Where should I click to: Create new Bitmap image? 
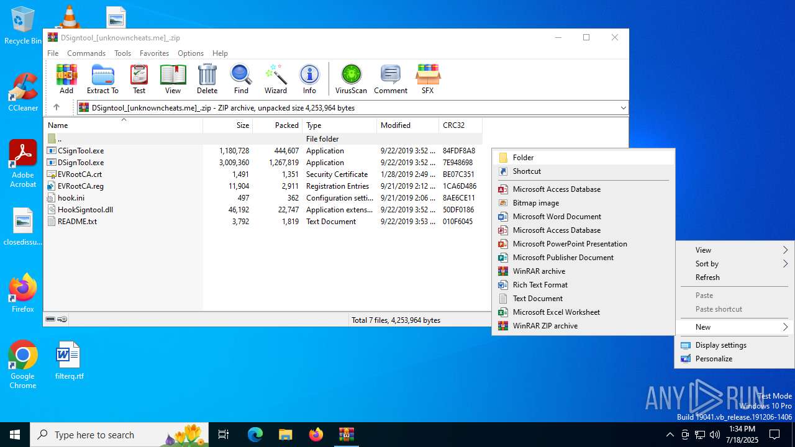(583, 203)
